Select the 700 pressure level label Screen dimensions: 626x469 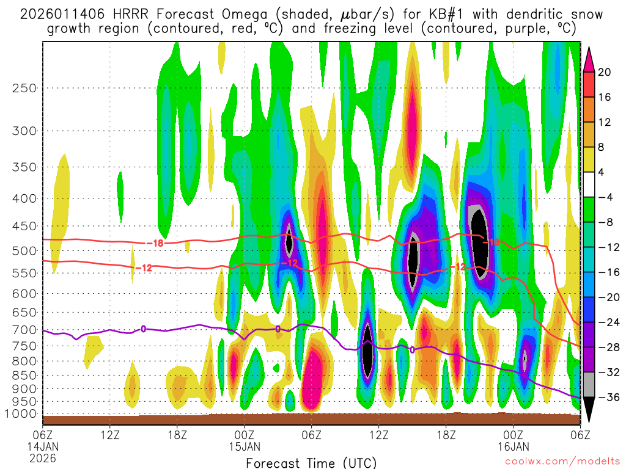pyautogui.click(x=24, y=330)
